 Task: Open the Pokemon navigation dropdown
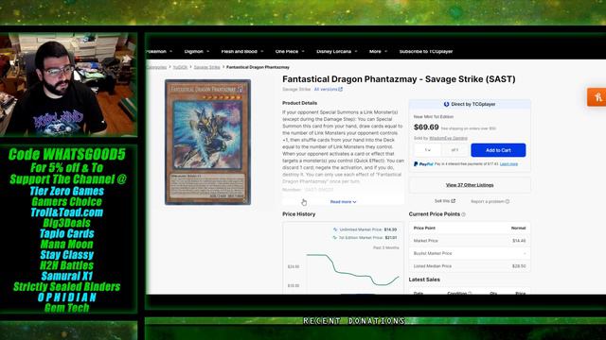[x=159, y=51]
